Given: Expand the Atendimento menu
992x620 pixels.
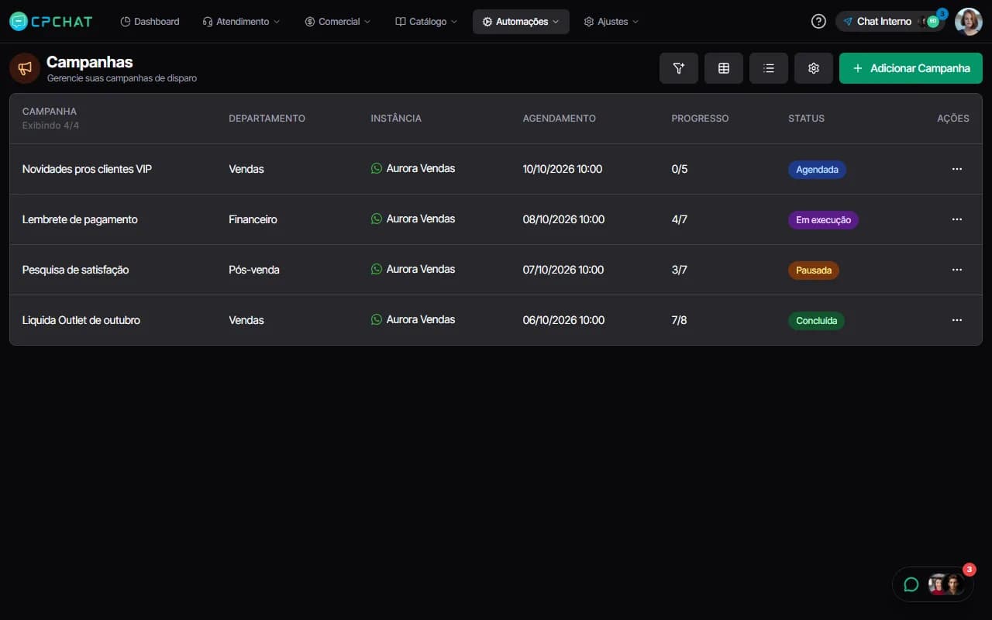Looking at the screenshot, I should pos(241,22).
